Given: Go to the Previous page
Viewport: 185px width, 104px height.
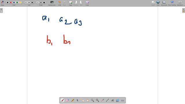Looking at the screenshot, I should 76,3.
